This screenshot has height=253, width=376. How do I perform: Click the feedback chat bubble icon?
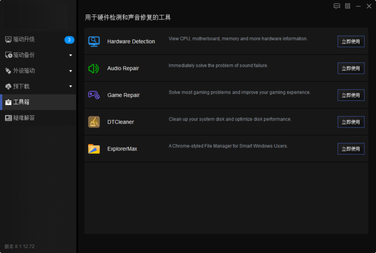click(337, 6)
